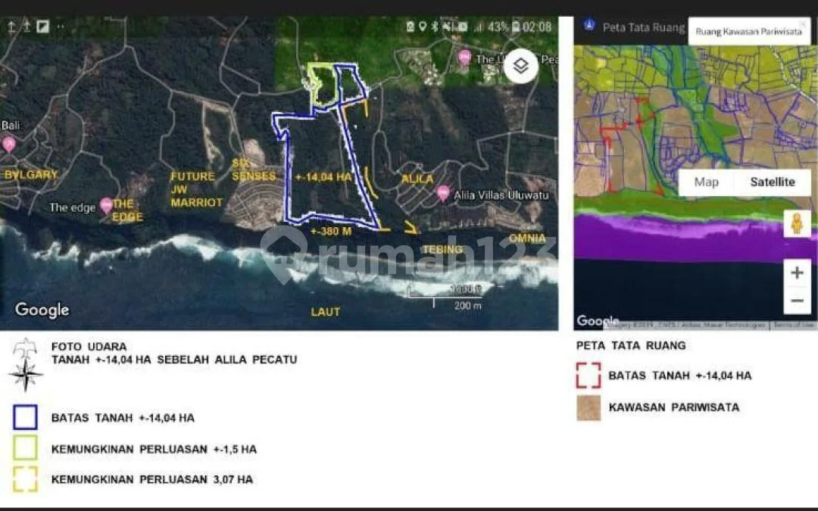The image size is (818, 511).
Task: Select the Street View pegman
Action: tap(797, 223)
